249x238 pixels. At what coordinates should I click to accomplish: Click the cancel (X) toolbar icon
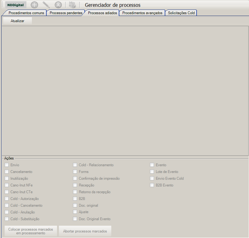58,5
